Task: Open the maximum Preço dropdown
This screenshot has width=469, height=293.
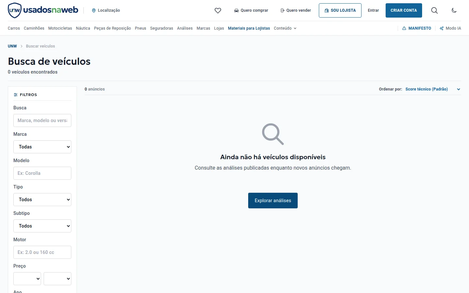Action: coord(57,279)
